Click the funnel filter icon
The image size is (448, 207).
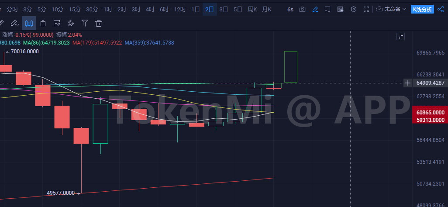pyautogui.click(x=85, y=23)
